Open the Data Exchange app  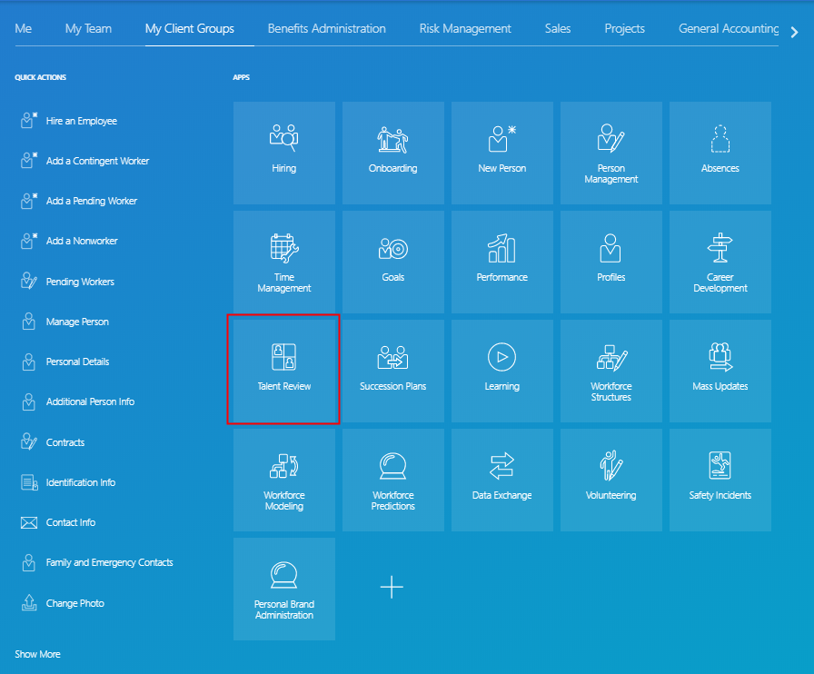tap(501, 480)
